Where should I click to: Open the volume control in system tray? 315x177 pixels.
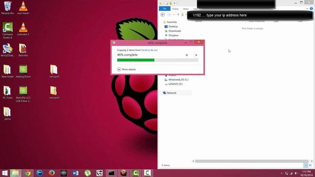[x=296, y=173]
